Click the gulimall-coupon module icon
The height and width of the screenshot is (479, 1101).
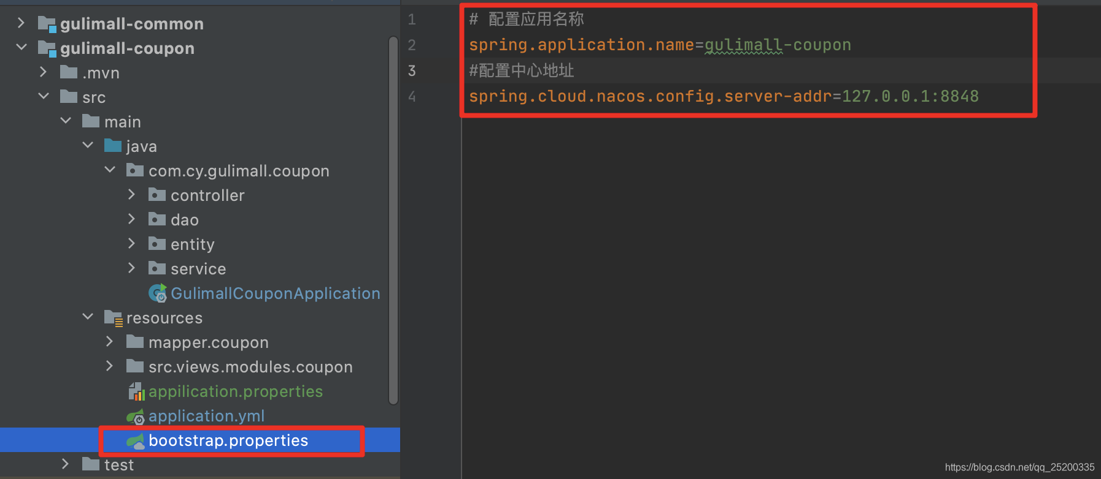[47, 48]
